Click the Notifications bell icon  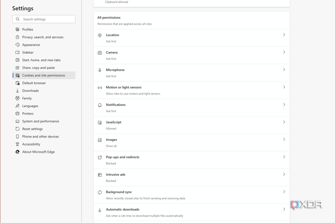click(100, 105)
